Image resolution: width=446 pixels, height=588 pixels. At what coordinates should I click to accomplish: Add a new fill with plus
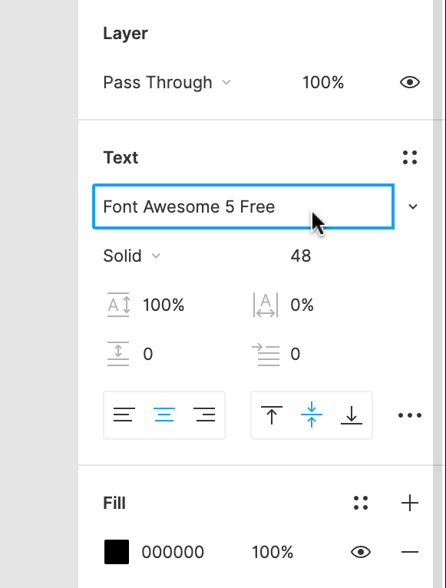click(410, 503)
